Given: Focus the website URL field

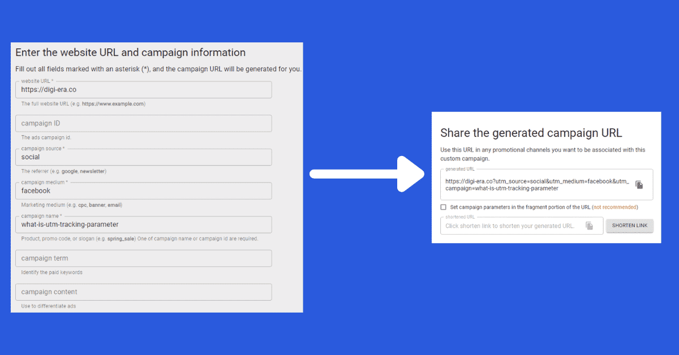Looking at the screenshot, I should pyautogui.click(x=143, y=90).
